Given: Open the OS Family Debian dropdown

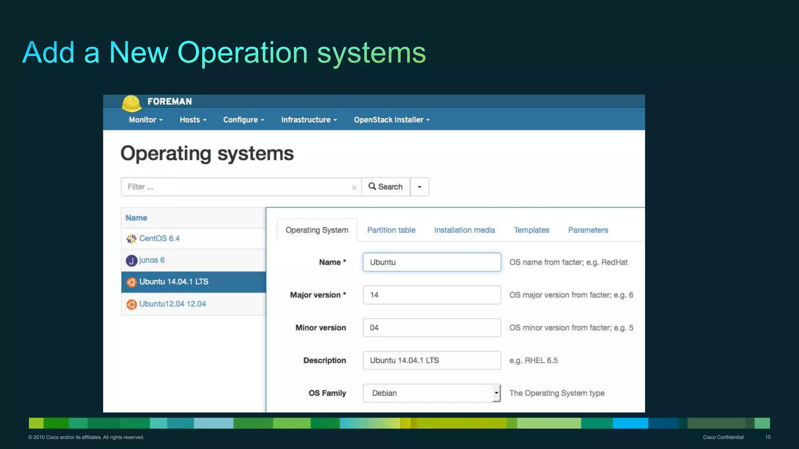Looking at the screenshot, I should [431, 393].
